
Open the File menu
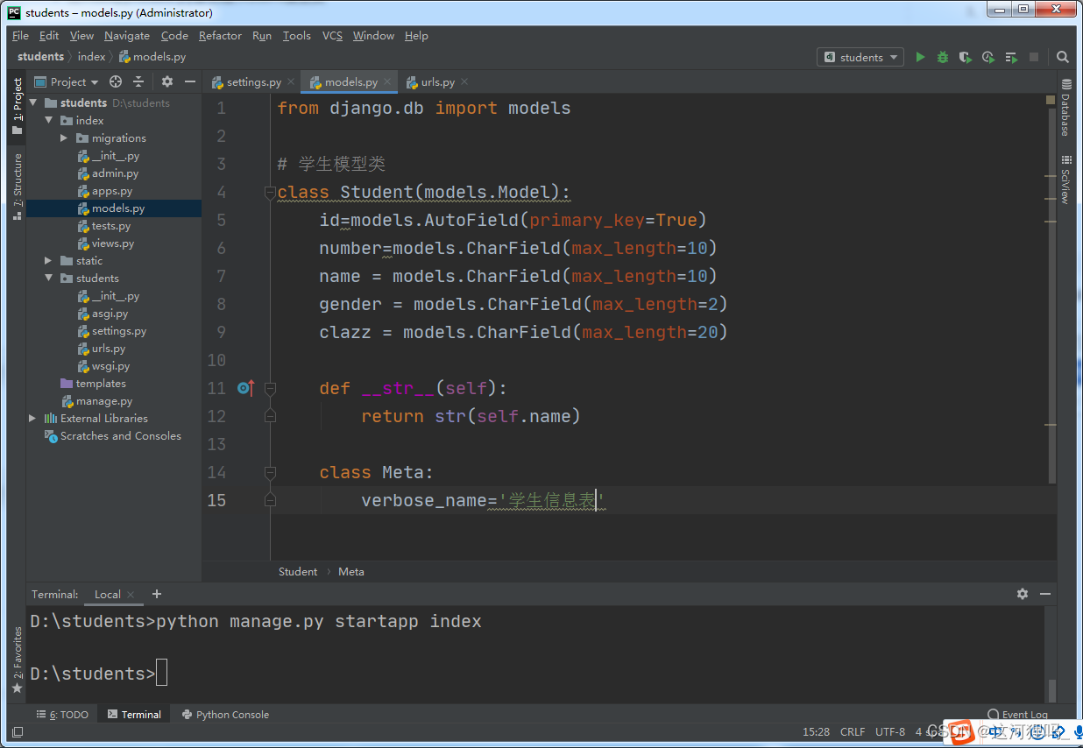tap(20, 35)
